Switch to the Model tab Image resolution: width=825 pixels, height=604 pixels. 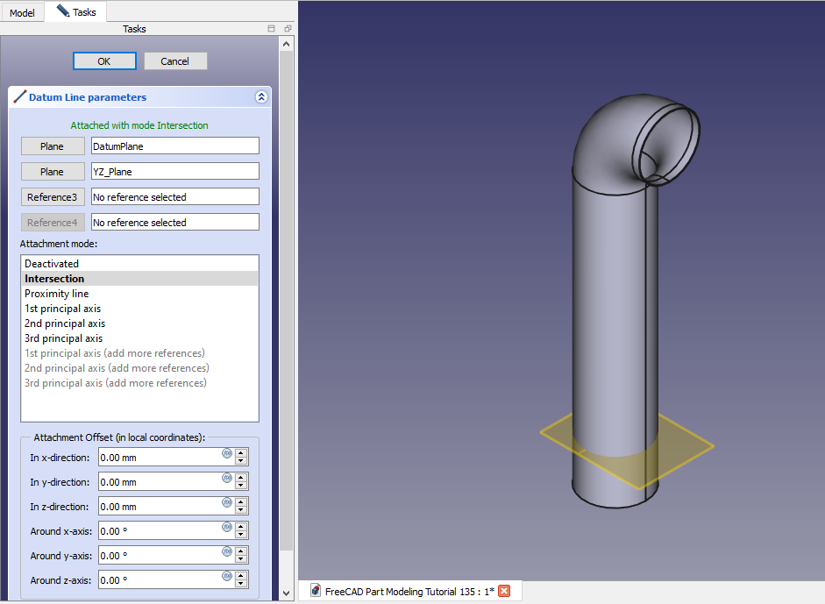tap(22, 12)
